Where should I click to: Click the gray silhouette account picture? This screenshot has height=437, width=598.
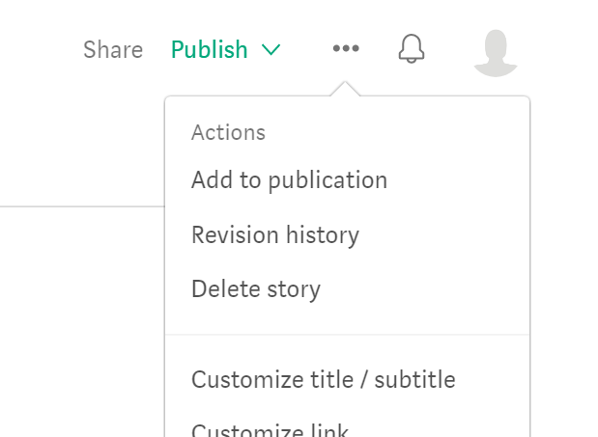tap(496, 50)
